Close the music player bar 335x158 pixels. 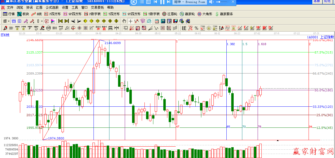point(233,2)
